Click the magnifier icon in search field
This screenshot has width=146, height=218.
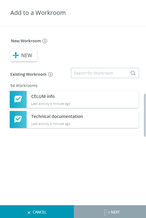point(133,73)
